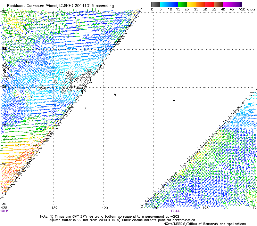Screen dimensions: 257x226
Task: Click the purple '19:19' swath time label
Action: [x=5, y=211]
